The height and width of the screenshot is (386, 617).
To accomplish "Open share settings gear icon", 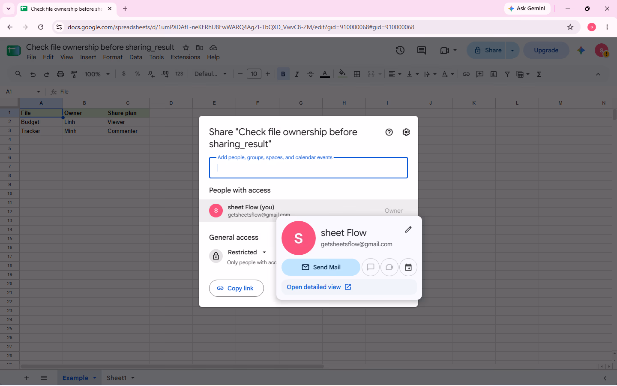I will pyautogui.click(x=406, y=132).
